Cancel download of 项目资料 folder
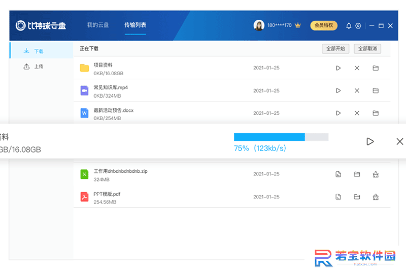 pos(357,68)
